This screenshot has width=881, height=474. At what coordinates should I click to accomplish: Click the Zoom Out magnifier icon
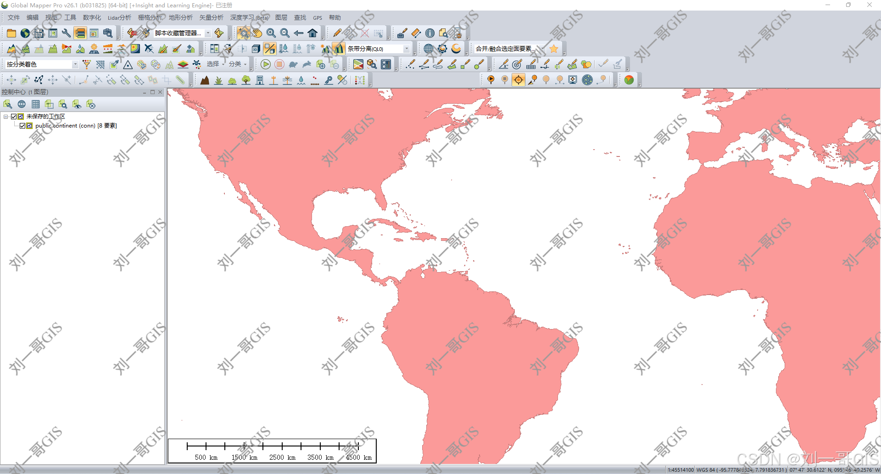point(285,33)
